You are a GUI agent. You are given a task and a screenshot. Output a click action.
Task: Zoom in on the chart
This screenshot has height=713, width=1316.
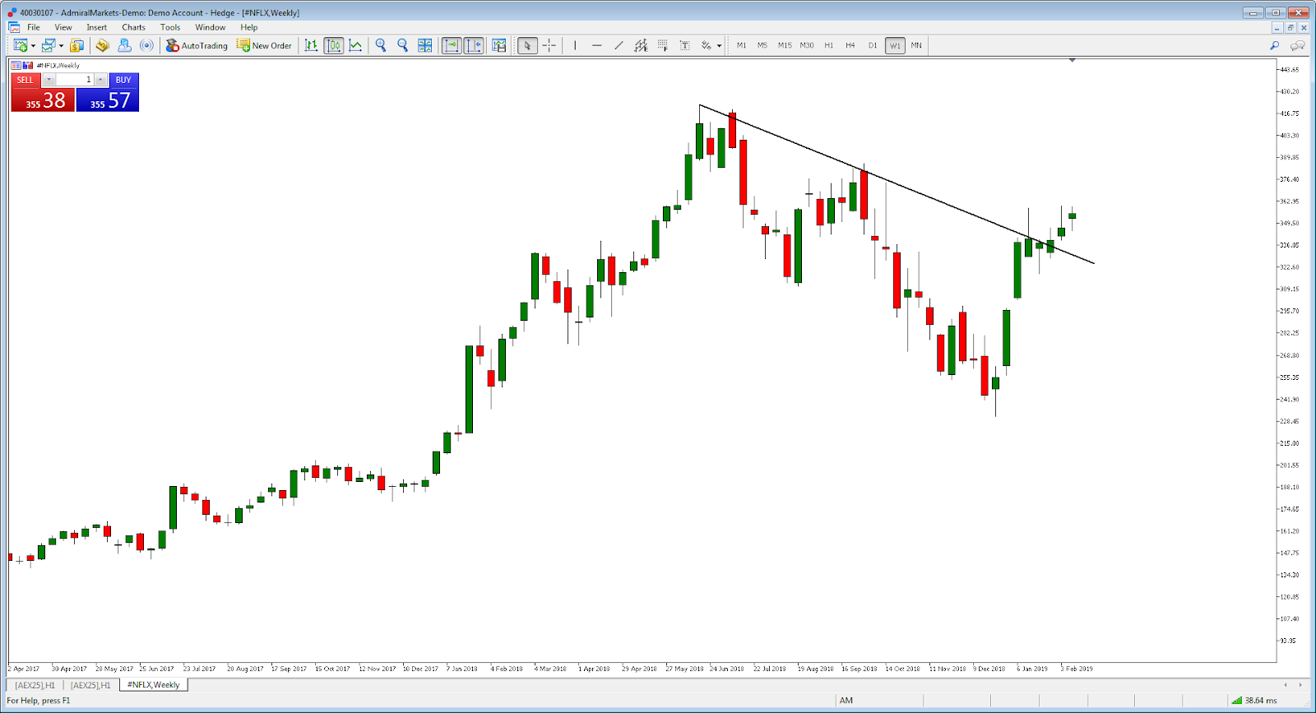(x=381, y=45)
